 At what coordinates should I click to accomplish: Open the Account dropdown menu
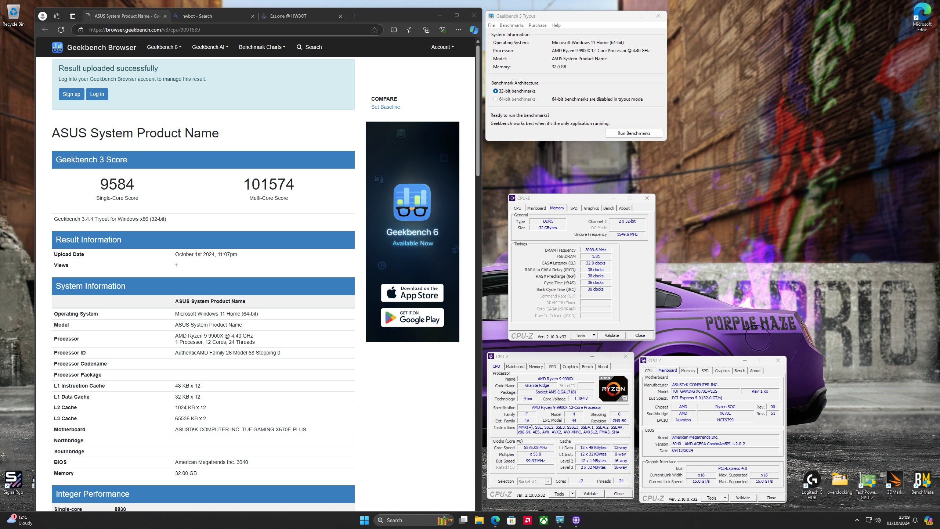click(442, 47)
